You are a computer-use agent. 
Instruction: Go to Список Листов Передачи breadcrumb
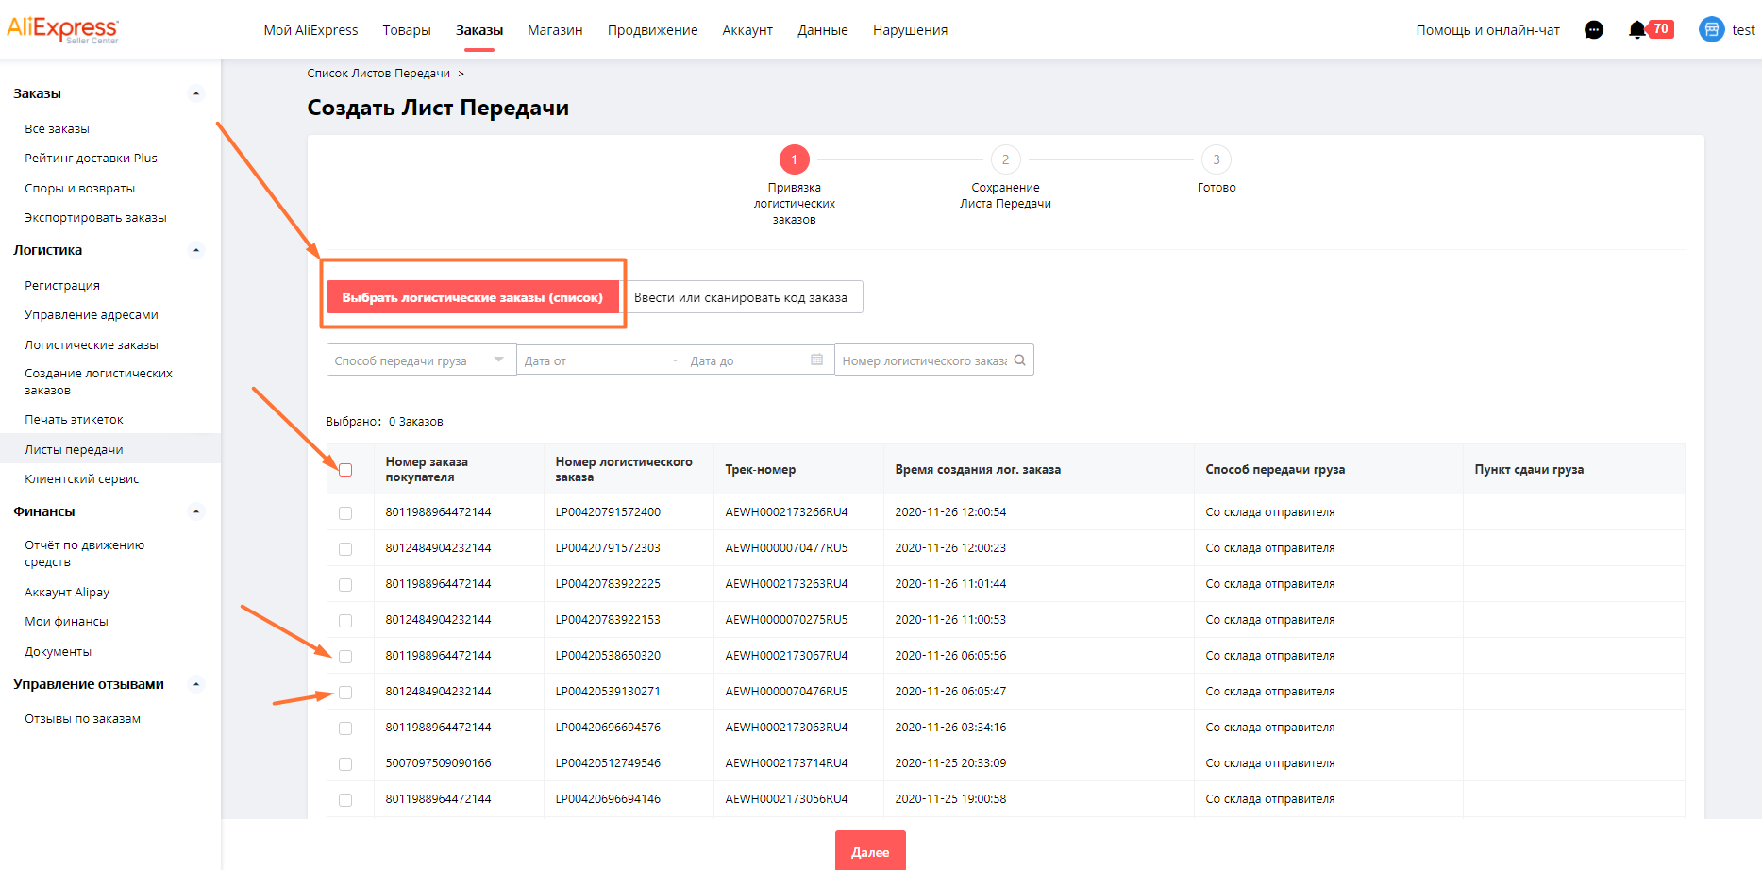click(378, 74)
